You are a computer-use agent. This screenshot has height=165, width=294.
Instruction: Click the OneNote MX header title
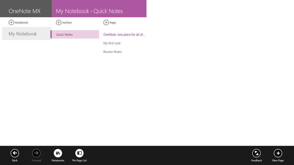[24, 11]
